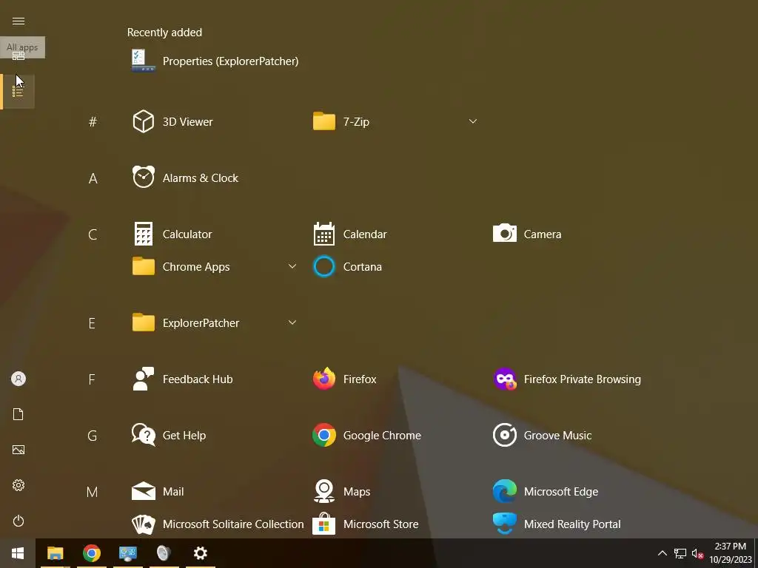Show hidden tray icons chevron
758x568 pixels.
(x=663, y=553)
